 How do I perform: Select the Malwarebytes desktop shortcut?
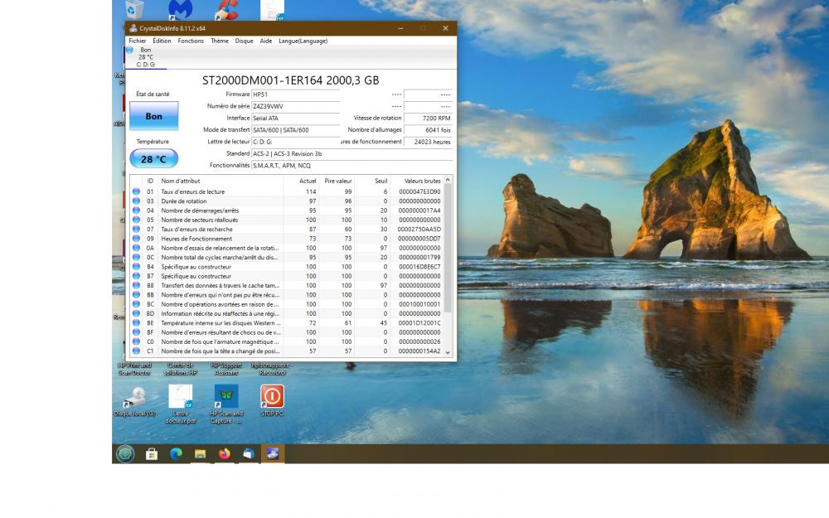180,9
